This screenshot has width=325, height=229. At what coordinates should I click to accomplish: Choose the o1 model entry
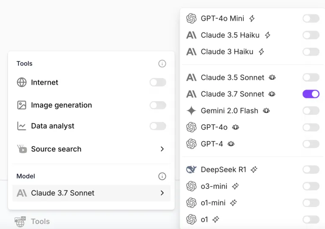253,219
